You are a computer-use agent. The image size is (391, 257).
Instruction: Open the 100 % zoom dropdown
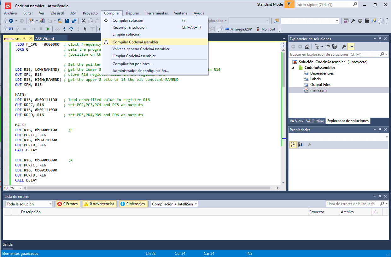point(12,188)
